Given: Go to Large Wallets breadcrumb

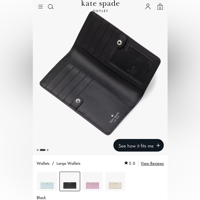Looking at the screenshot, I should tap(68, 163).
